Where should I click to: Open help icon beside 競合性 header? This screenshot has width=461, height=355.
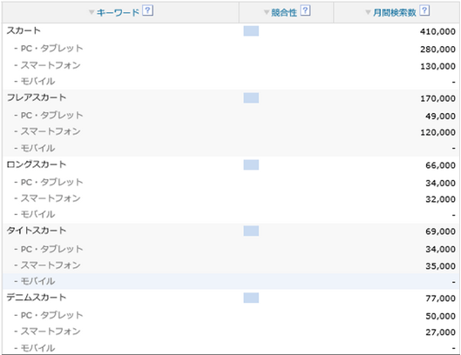coord(305,10)
